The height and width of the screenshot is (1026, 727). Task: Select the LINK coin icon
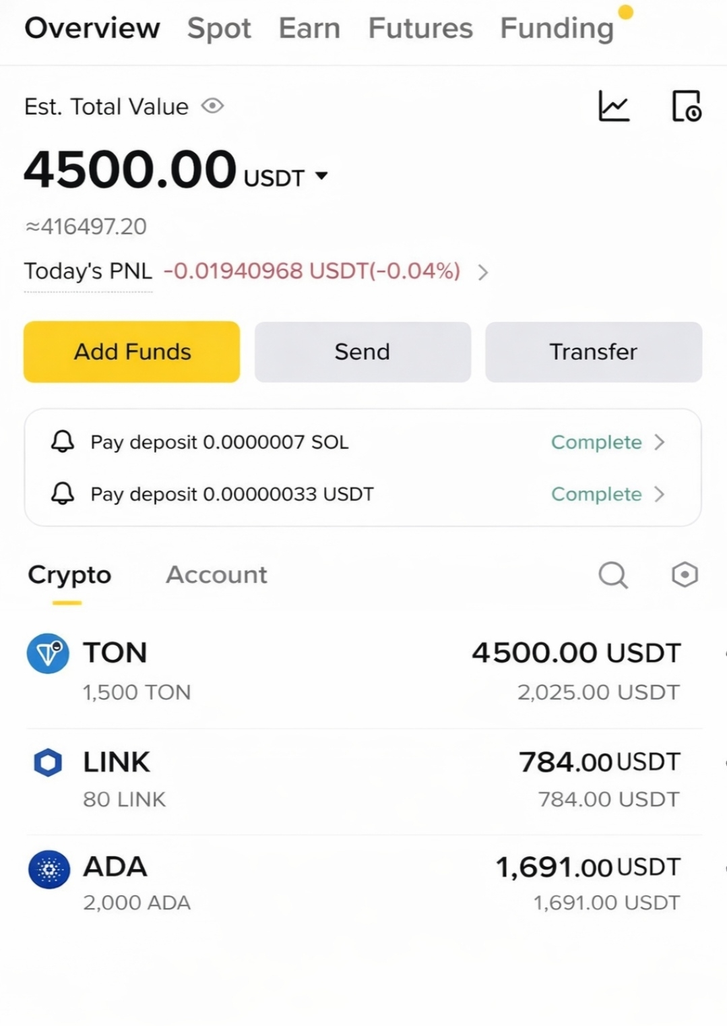coord(48,762)
